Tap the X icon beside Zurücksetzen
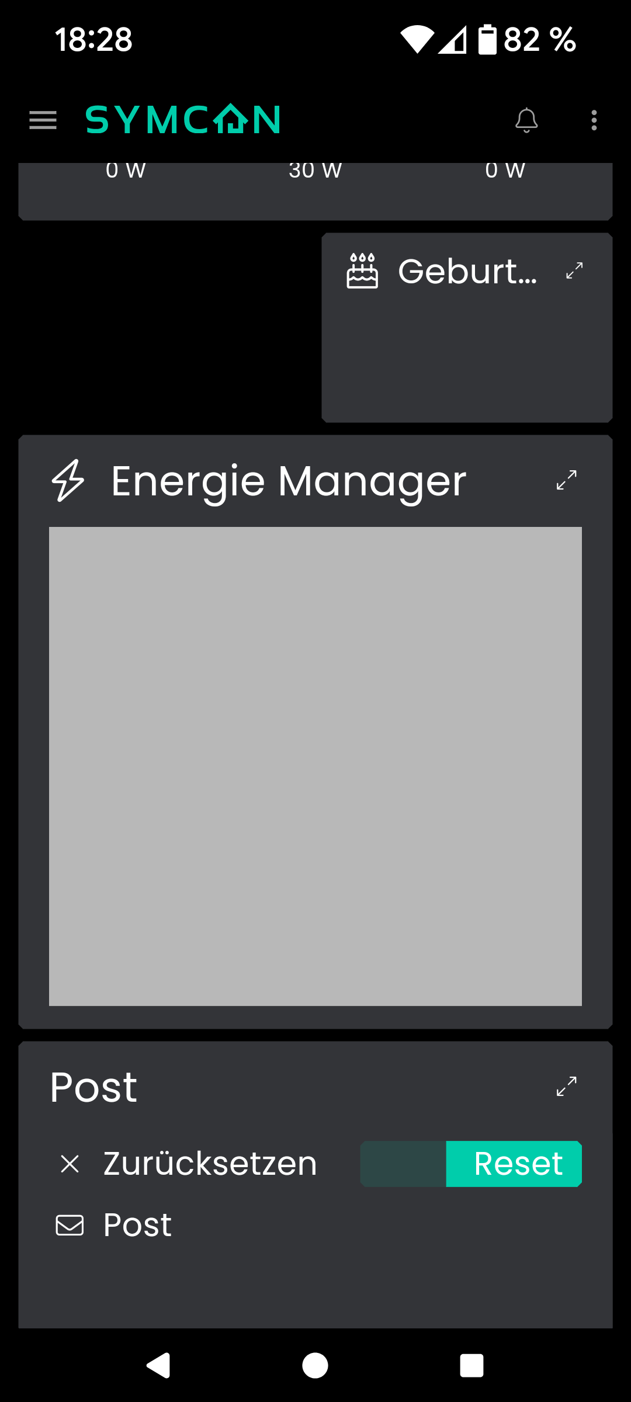The width and height of the screenshot is (631, 1402). click(x=70, y=1164)
